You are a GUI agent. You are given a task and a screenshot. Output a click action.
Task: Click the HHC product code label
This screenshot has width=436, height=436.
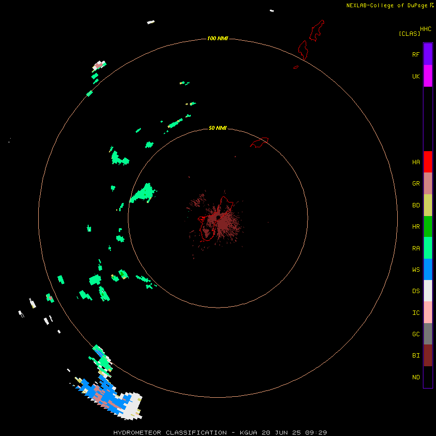click(425, 29)
